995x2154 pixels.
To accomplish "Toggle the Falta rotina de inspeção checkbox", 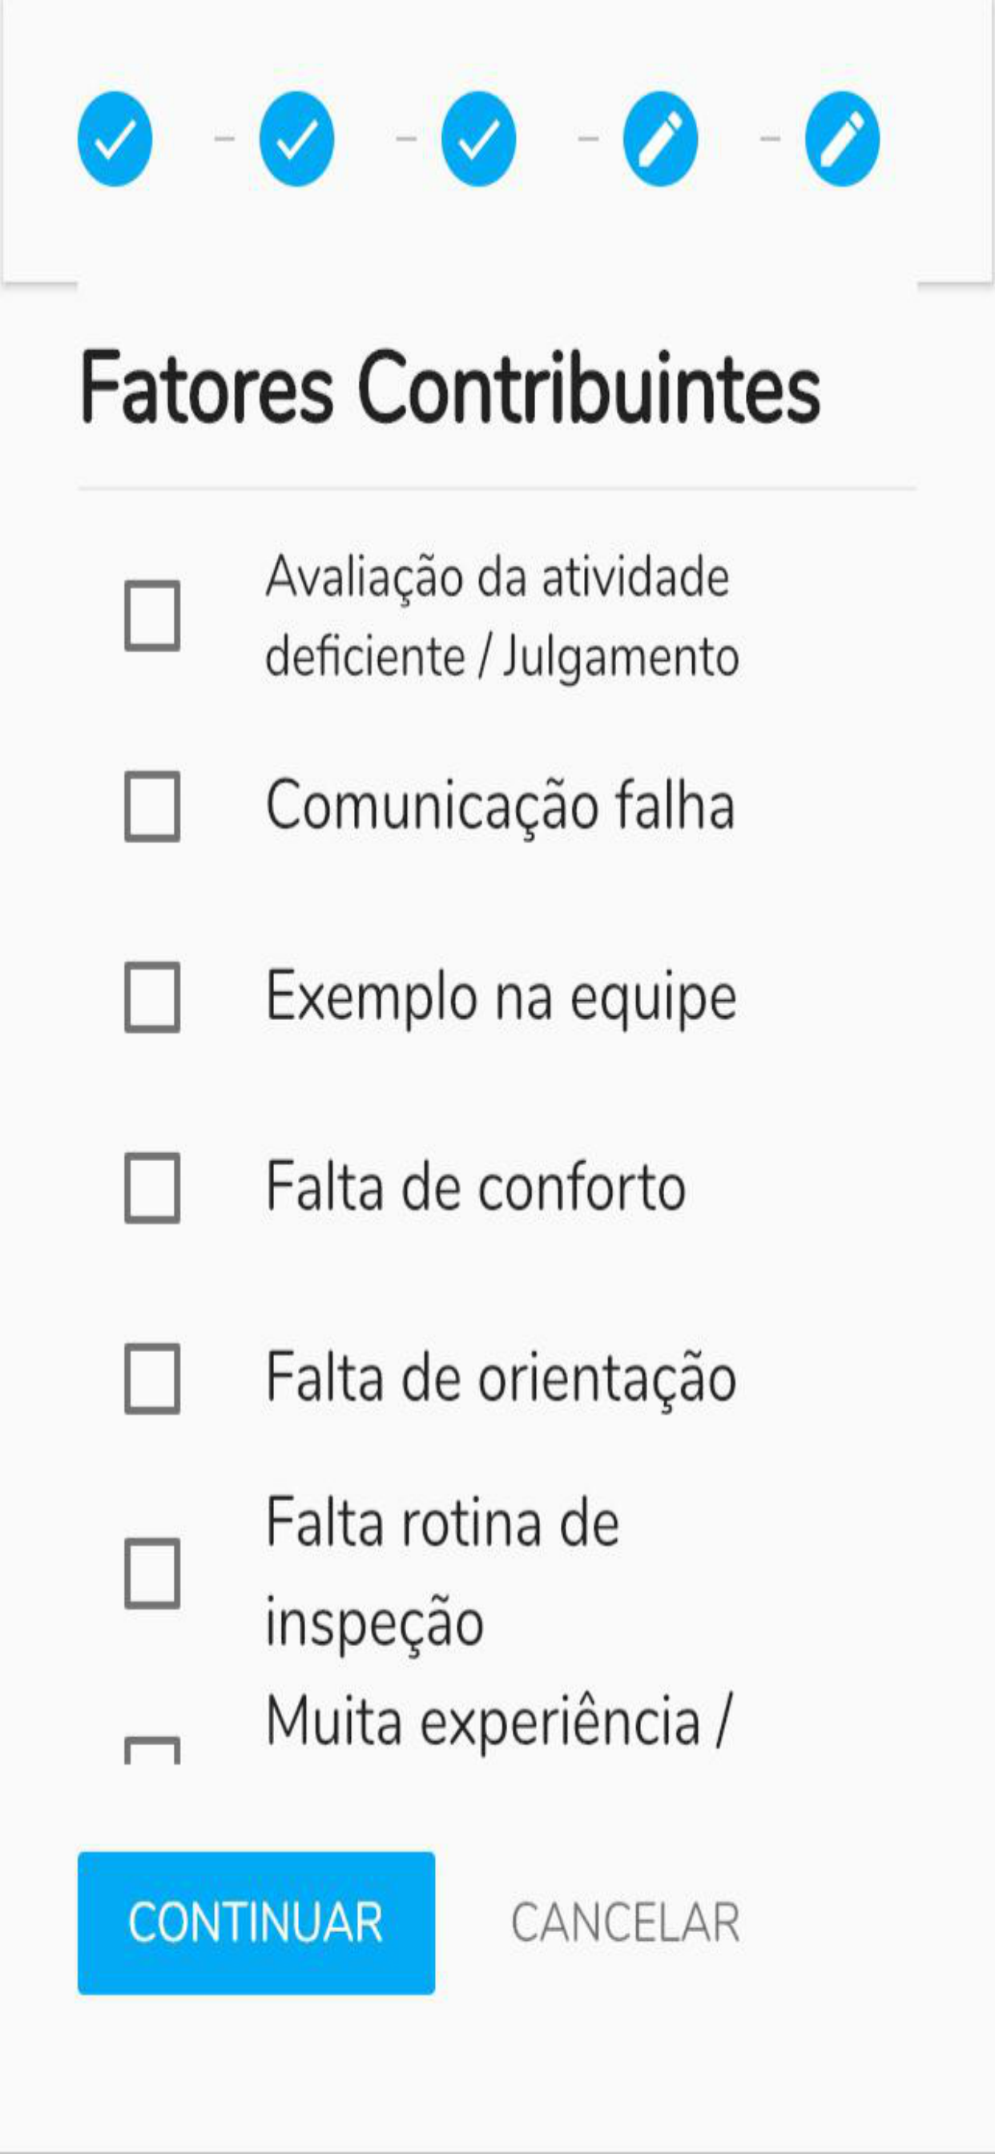I will tap(152, 1574).
